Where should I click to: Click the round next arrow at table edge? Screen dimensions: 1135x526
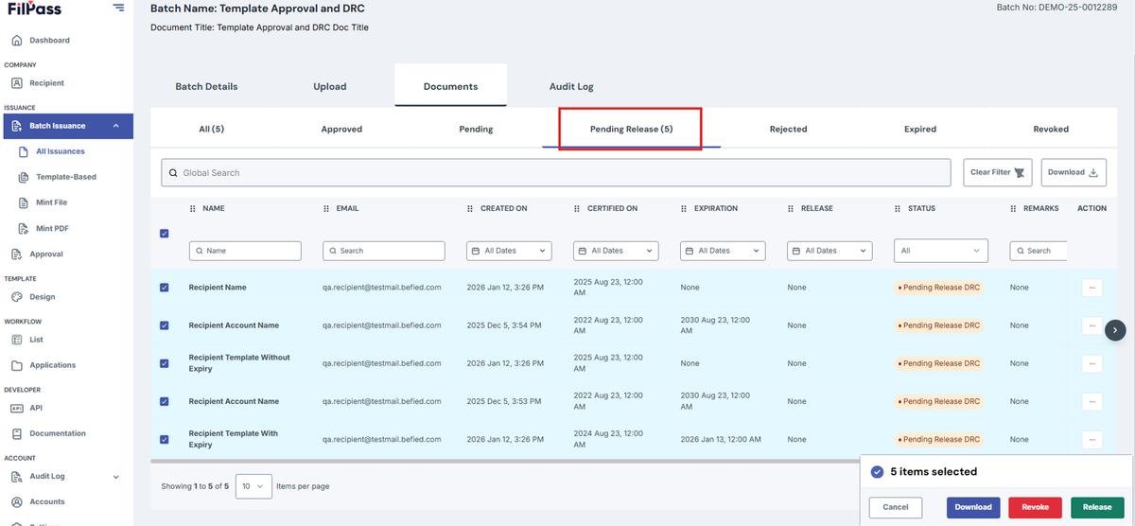[1116, 329]
